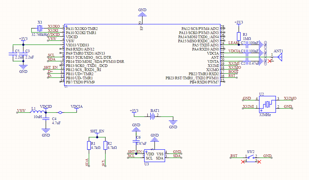Click the C4 4.7uF capacitor symbol

tap(46, 119)
